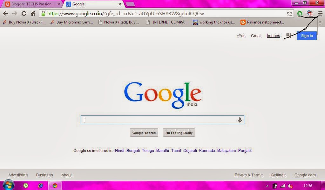
Task: Open Internet Explorer from the taskbar
Action: 40,186
